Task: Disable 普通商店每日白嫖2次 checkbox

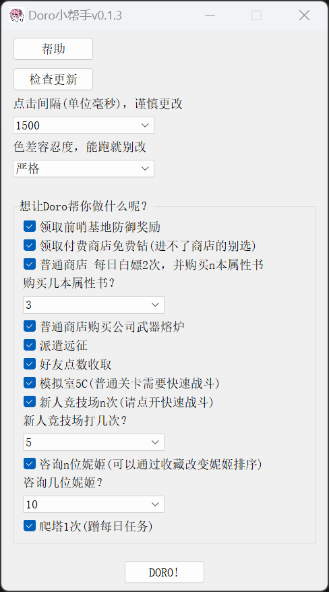Action: point(30,264)
